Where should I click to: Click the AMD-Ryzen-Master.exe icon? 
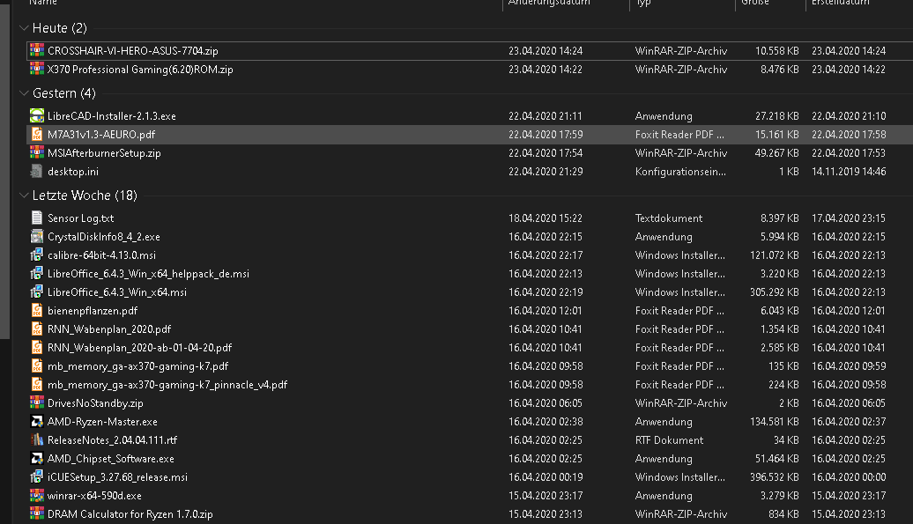37,422
